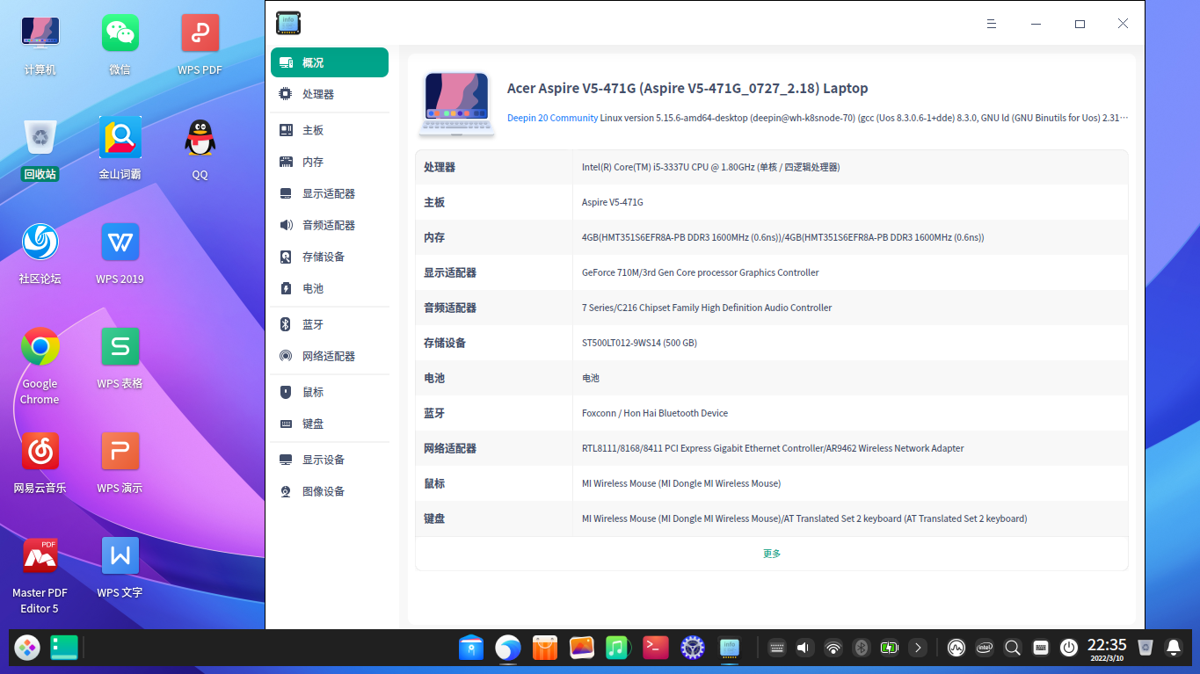Select 电池 in the sidebar
The image size is (1200, 674).
coord(330,288)
